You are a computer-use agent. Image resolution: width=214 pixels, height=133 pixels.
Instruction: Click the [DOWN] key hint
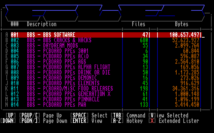[x=8, y=121]
